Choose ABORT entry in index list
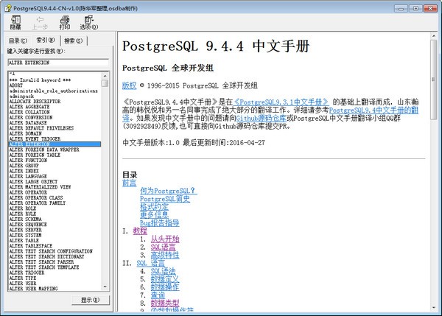This screenshot has width=442, height=316. [x=16, y=85]
